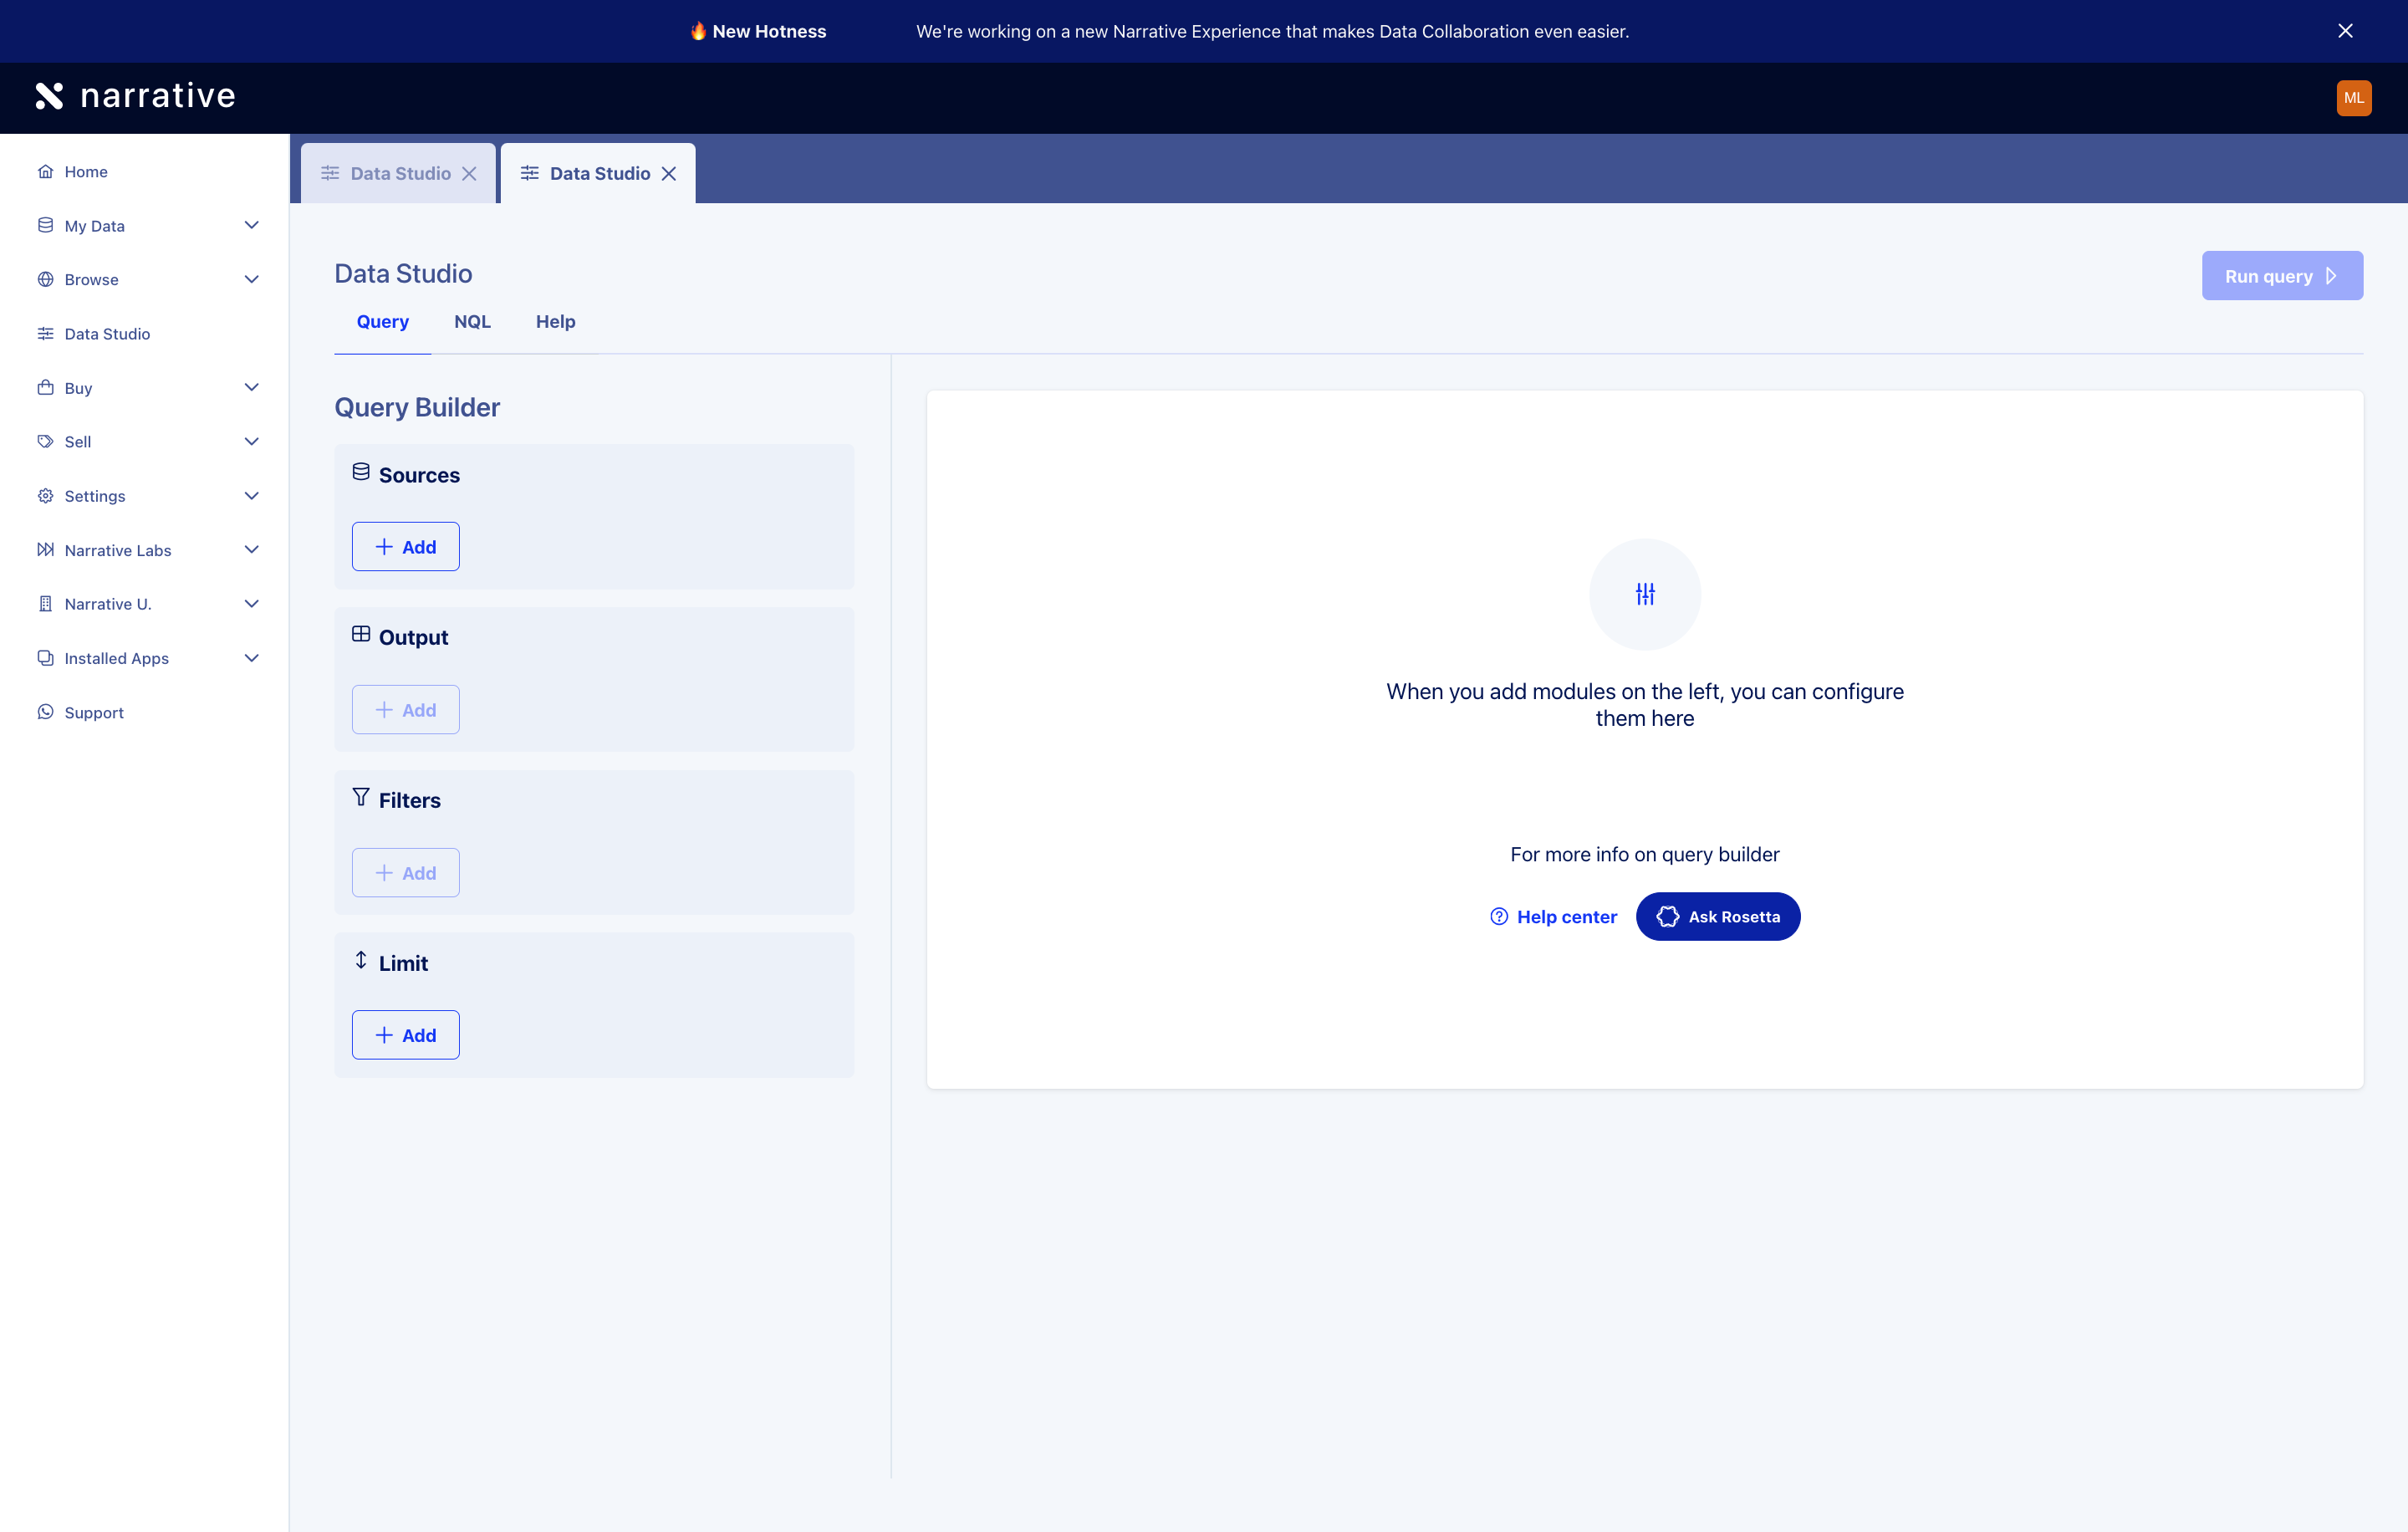The height and width of the screenshot is (1532, 2408).
Task: Select the Query tab
Action: coord(383,321)
